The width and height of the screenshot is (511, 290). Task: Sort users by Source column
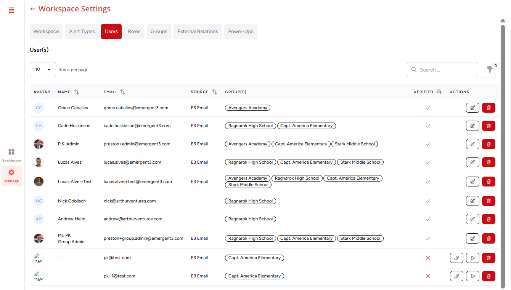pyautogui.click(x=214, y=92)
